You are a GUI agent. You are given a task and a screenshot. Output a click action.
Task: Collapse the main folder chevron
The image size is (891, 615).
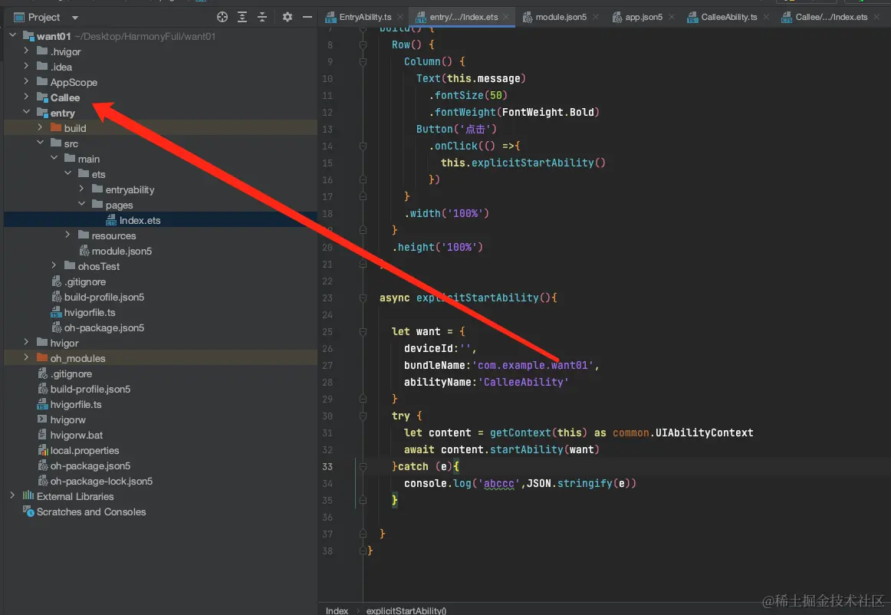pyautogui.click(x=54, y=158)
